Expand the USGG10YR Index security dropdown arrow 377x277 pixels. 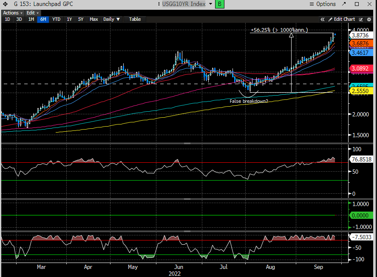[x=210, y=4]
